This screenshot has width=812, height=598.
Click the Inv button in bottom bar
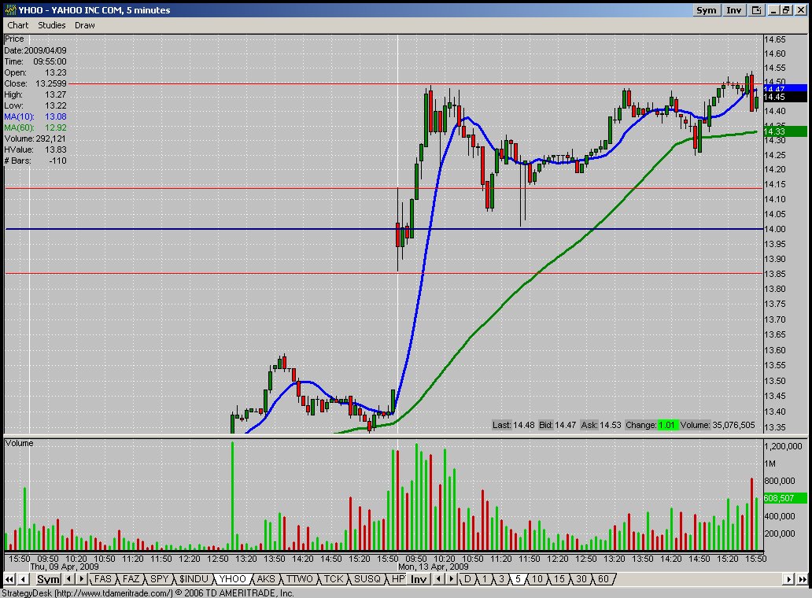pos(419,579)
